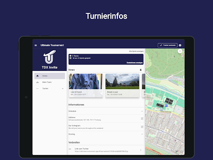The image size is (213, 160).
Task: Click the teams count icon in banner
Action: click(70, 56)
